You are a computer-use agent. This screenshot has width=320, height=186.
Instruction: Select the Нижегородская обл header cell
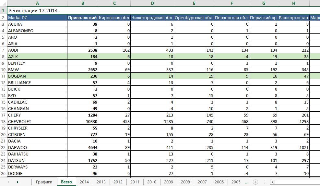tap(152, 18)
